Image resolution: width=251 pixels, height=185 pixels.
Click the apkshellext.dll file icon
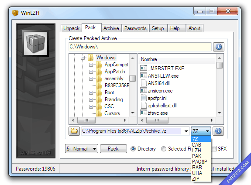coord(144,105)
